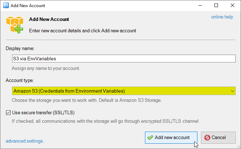241x149 pixels.
Task: Minimize the Add New Account window
Action: coord(200,6)
